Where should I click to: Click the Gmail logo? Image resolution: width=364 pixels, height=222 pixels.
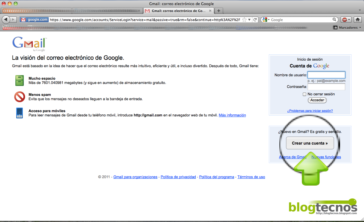28,43
